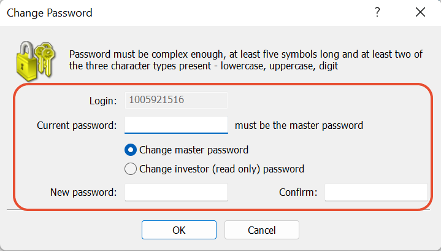Click the "Current password:" label
The image size is (441, 251).
(77, 125)
